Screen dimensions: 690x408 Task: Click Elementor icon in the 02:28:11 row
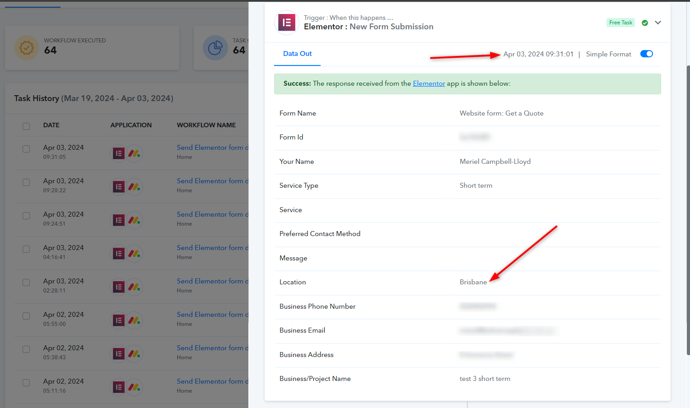[x=119, y=287]
